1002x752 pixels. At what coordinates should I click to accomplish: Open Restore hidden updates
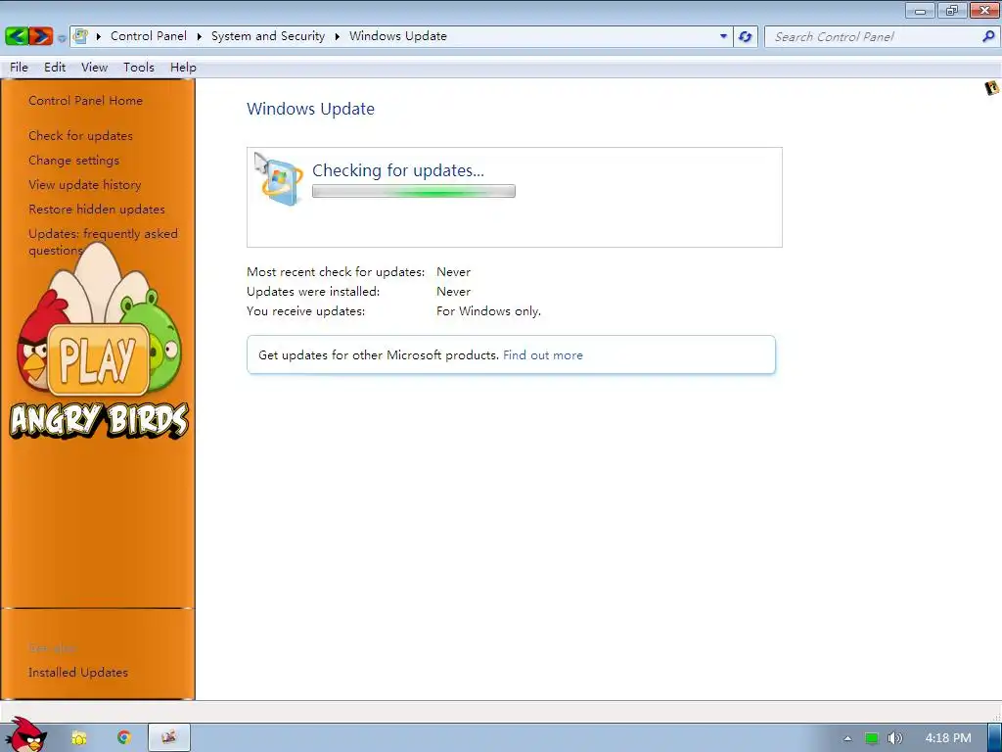coord(97,210)
